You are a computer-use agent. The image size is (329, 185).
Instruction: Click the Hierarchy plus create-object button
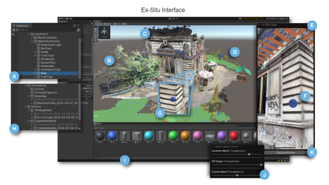14,30
